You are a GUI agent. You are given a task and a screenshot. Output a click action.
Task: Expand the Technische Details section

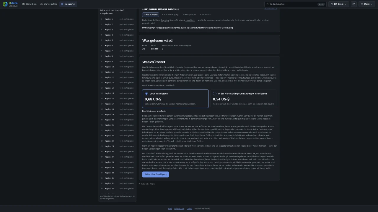pyautogui.click(x=147, y=184)
